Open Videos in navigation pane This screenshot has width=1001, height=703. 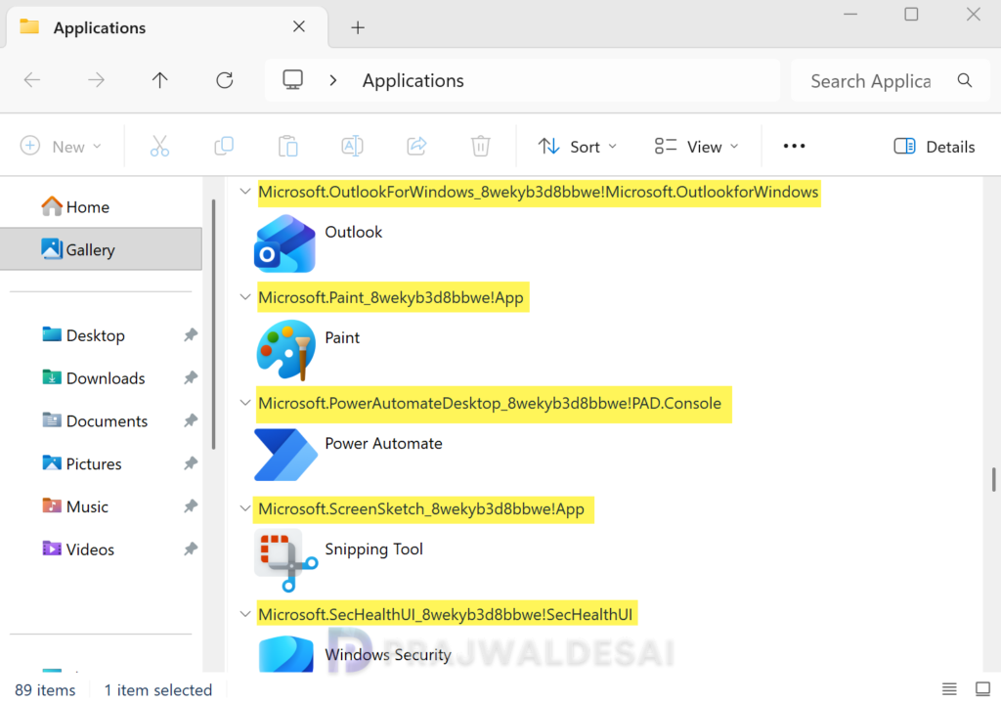pos(78,549)
